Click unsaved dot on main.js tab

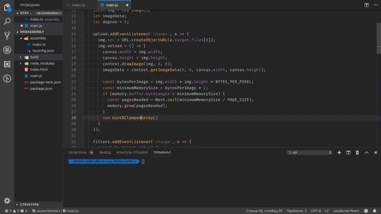[127, 5]
